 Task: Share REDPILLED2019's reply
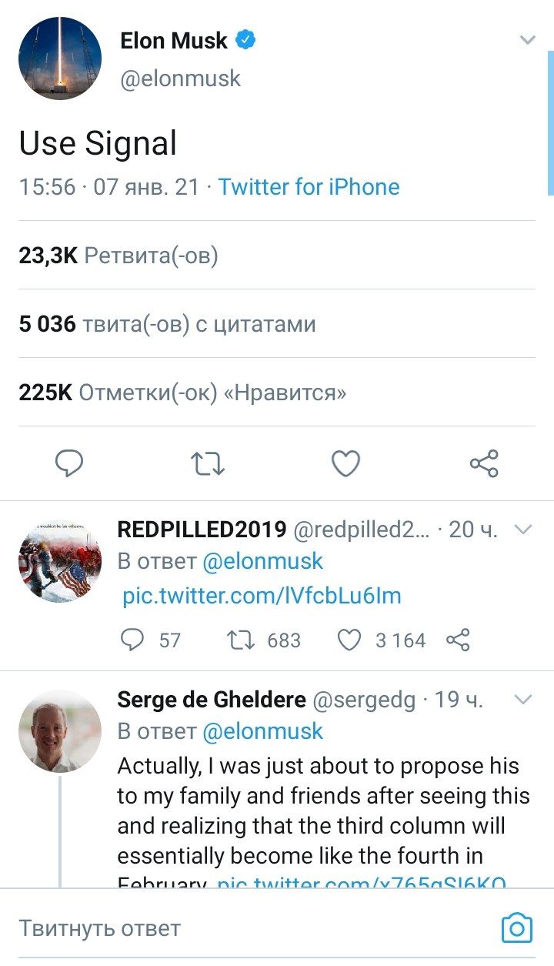point(458,640)
